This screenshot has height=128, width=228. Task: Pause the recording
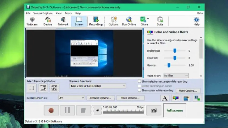(67, 110)
